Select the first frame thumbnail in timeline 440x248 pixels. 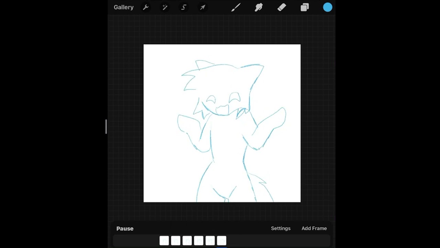(164, 240)
